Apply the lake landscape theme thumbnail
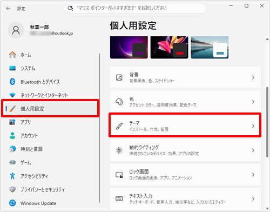Screen dimensions: 270x212 [x=210, y=48]
